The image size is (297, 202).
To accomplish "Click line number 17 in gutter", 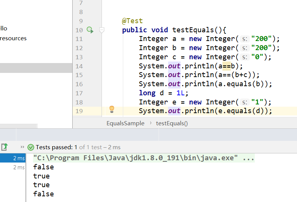I will 79,93.
